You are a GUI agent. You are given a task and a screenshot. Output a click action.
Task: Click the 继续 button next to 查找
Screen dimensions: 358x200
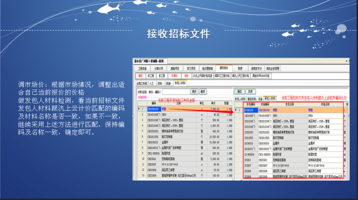[x=203, y=92]
